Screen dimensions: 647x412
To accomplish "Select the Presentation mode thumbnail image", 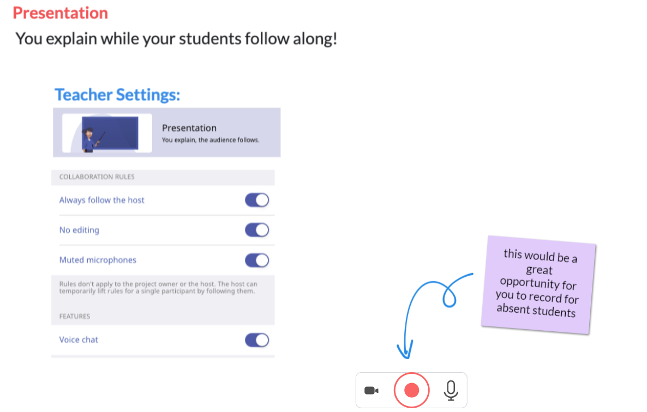I will [x=107, y=133].
